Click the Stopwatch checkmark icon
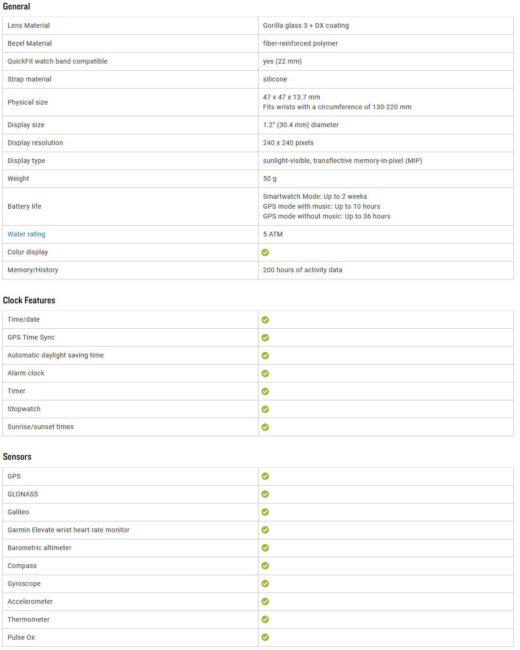520x650 pixels. click(x=265, y=409)
